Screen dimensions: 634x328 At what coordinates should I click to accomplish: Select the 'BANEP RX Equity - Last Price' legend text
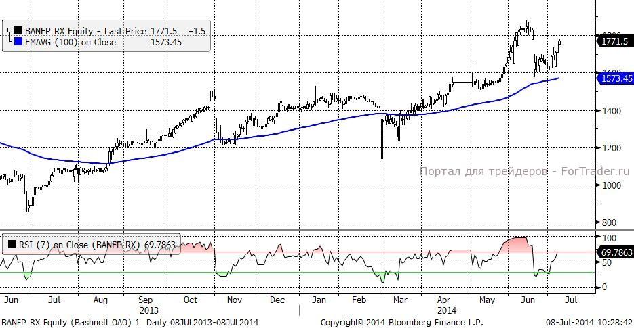coord(85,31)
